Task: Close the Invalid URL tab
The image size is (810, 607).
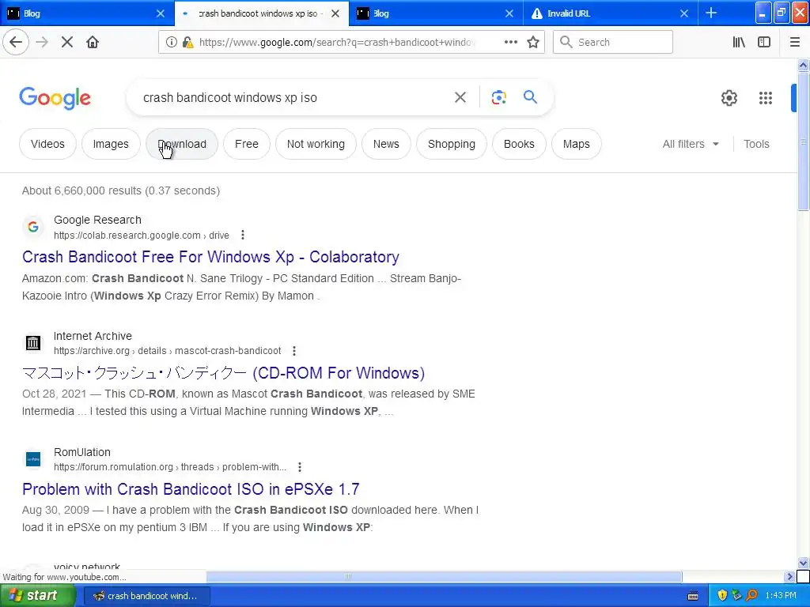Action: click(x=684, y=13)
